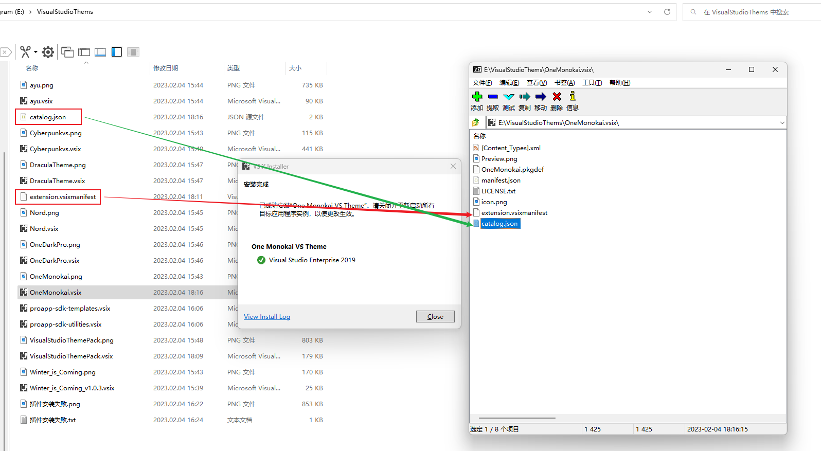The width and height of the screenshot is (821, 451).
Task: Select DraculaTheme.vsix in Explorer
Action: click(57, 181)
